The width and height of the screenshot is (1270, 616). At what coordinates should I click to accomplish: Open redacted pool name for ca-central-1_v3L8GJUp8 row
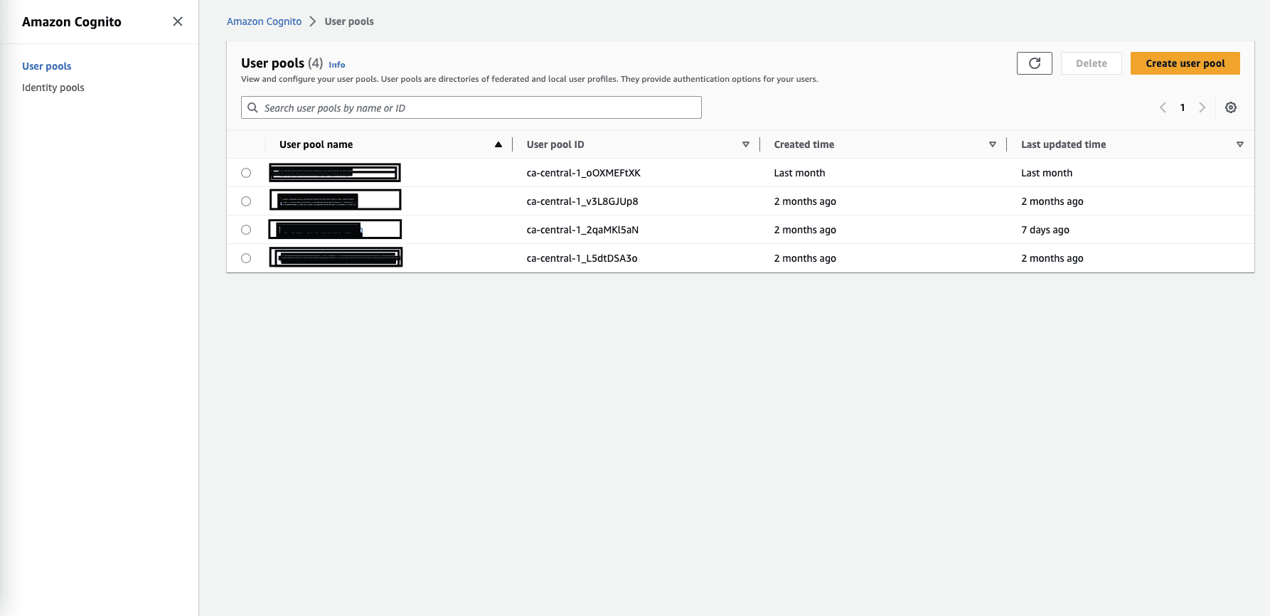click(336, 200)
